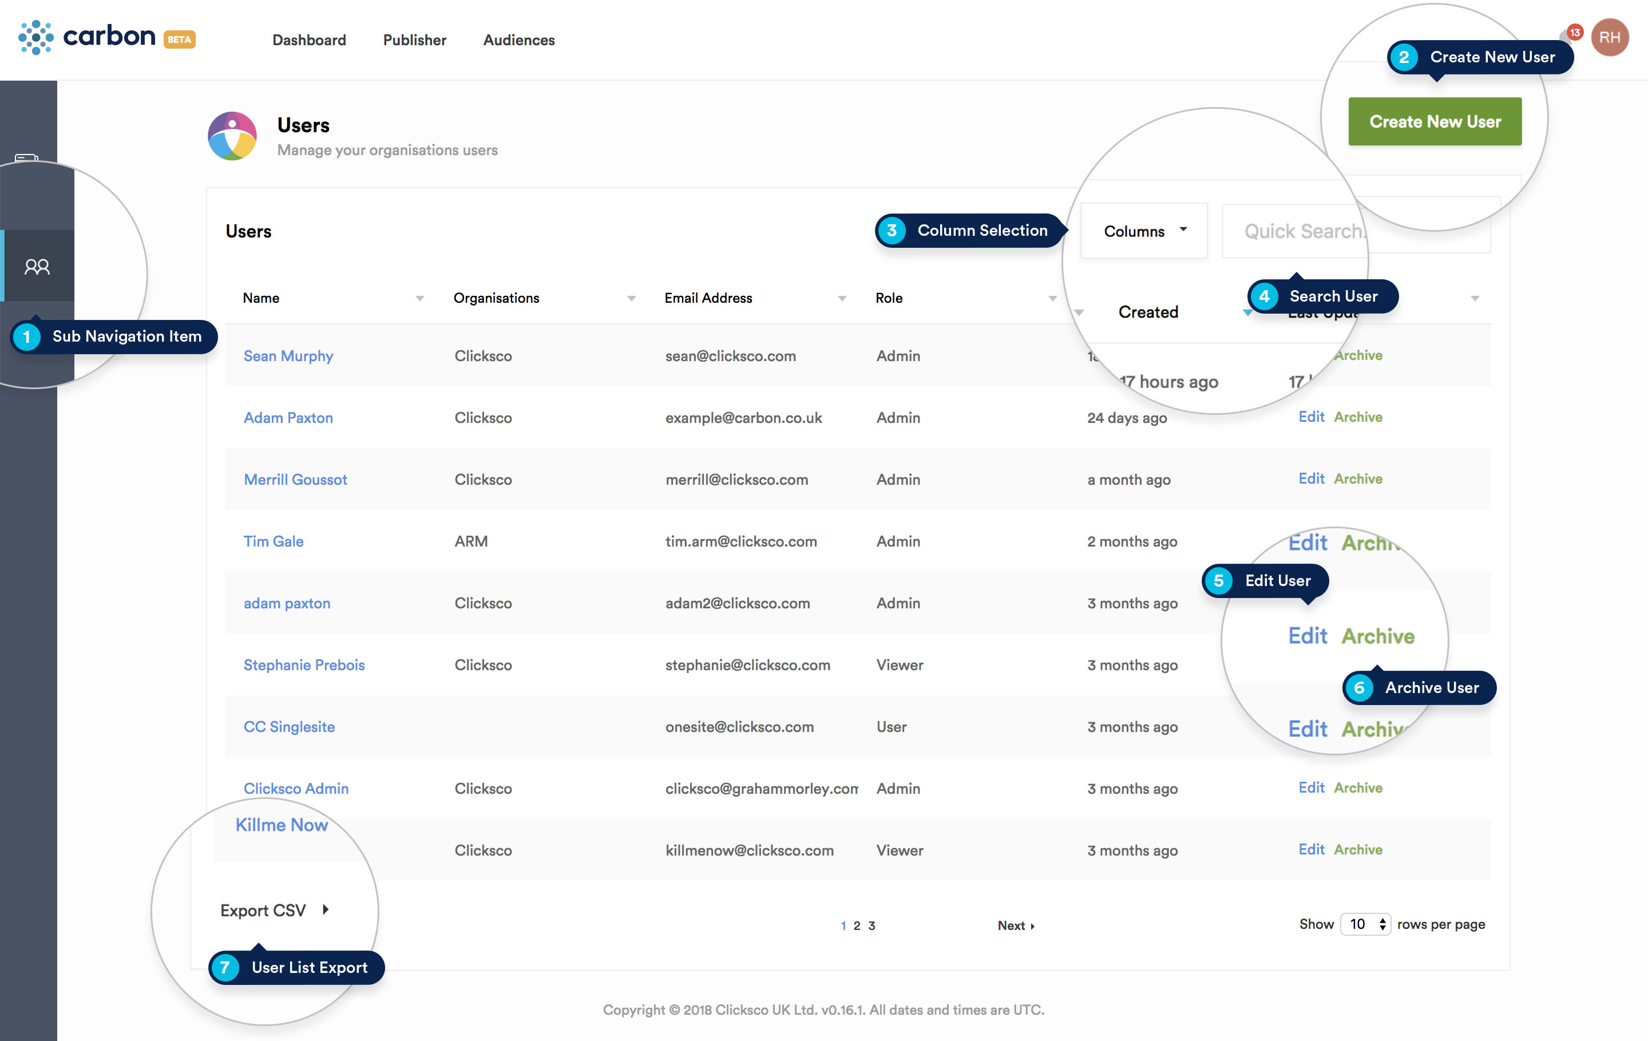1648x1041 pixels.
Task: Open the Organisations column filter arrow
Action: [631, 298]
